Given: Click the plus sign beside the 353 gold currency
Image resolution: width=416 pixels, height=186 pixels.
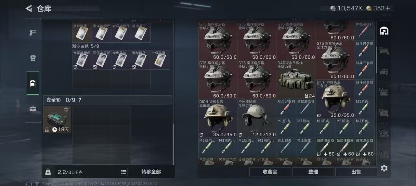Looking at the screenshot, I should click(x=388, y=8).
